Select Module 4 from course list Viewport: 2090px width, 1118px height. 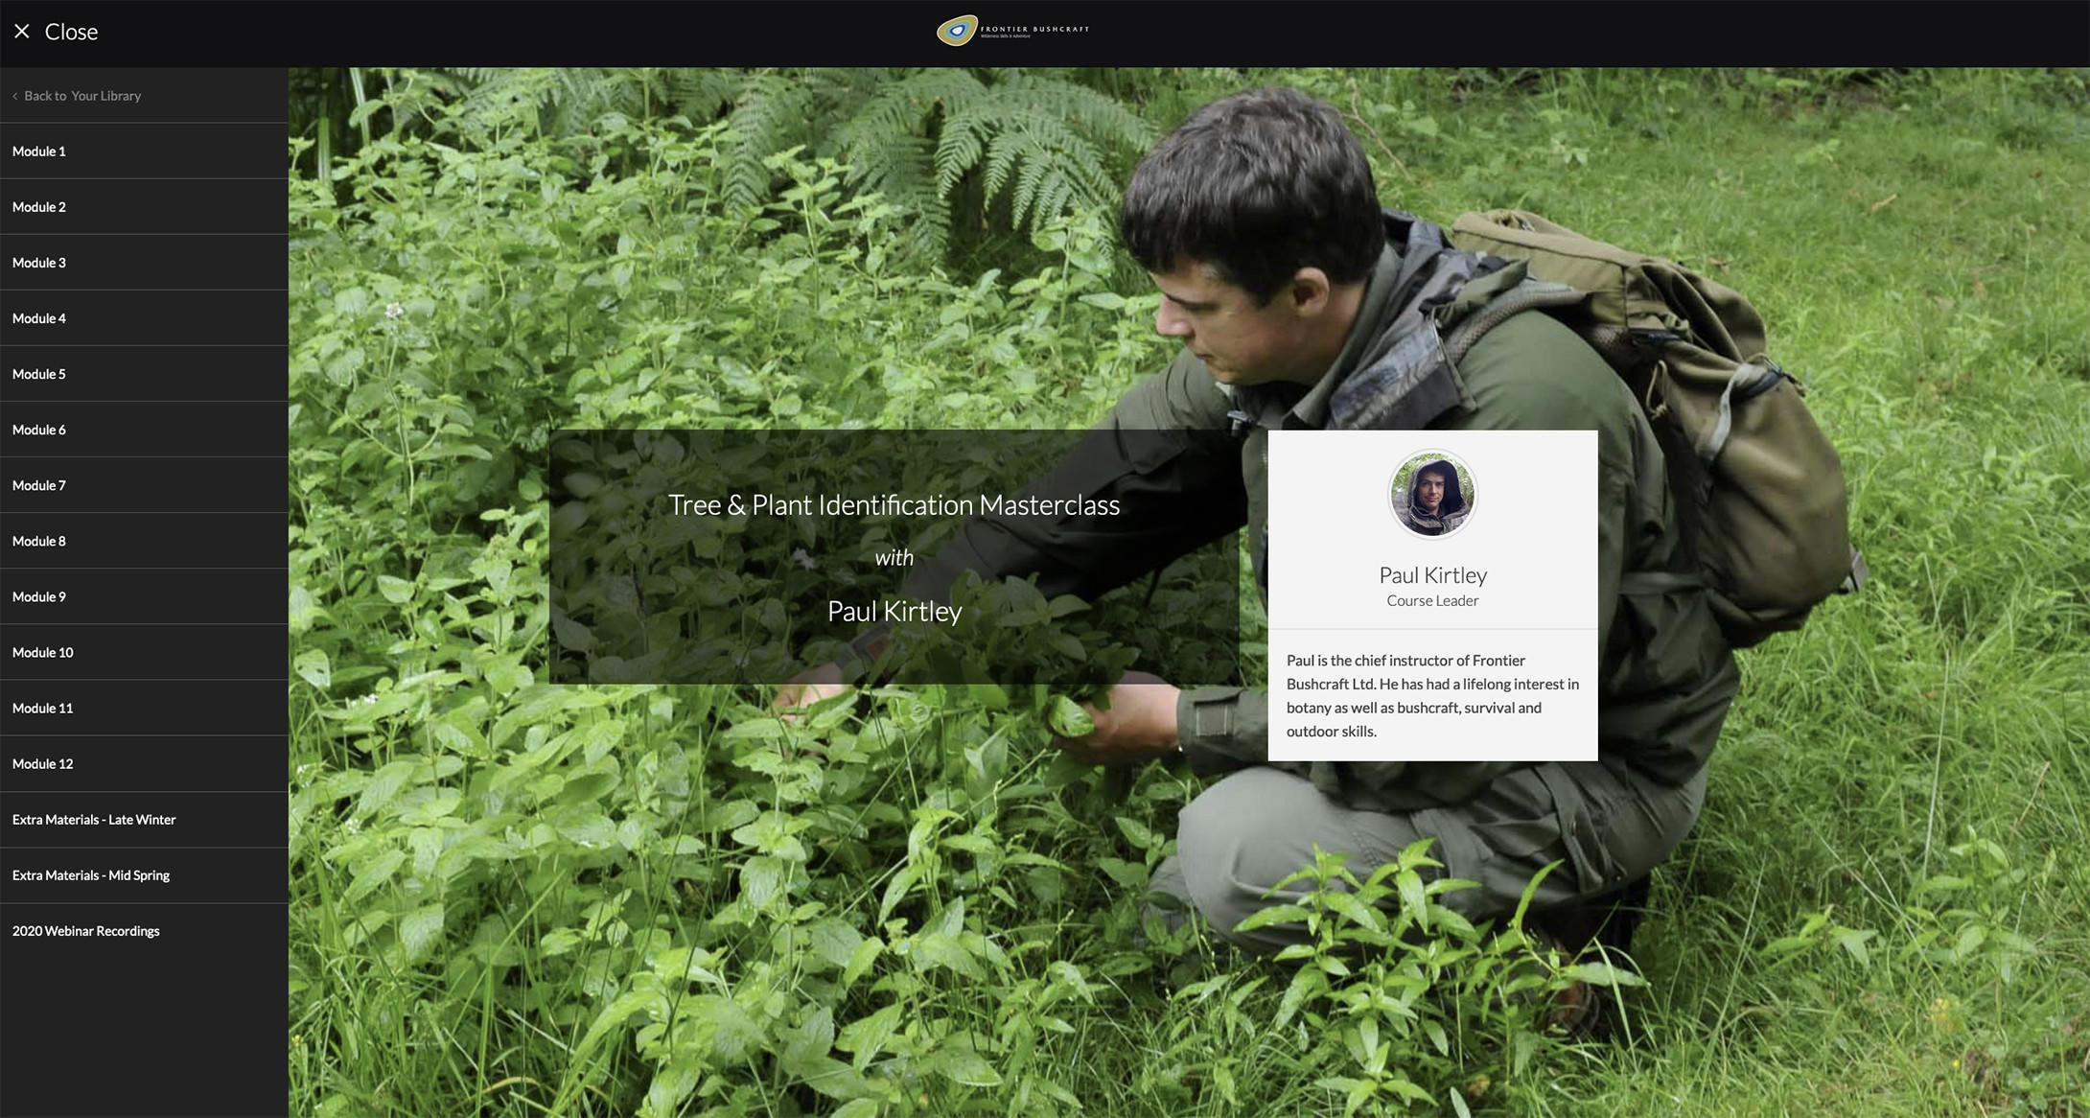39,318
